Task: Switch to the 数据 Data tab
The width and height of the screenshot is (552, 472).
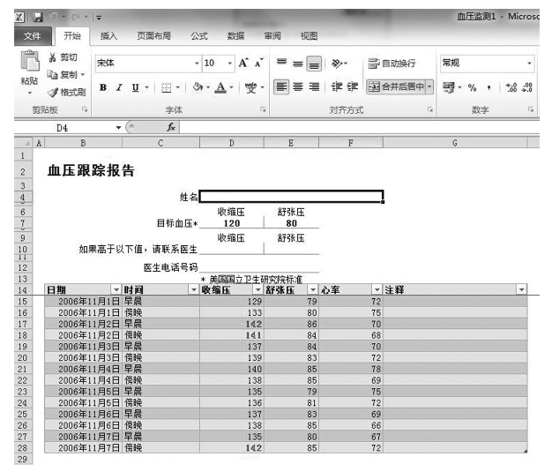Action: click(235, 36)
